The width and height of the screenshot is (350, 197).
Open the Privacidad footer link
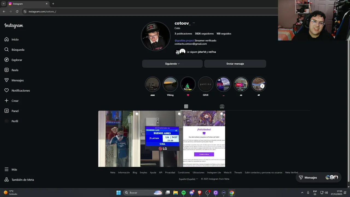click(x=170, y=173)
